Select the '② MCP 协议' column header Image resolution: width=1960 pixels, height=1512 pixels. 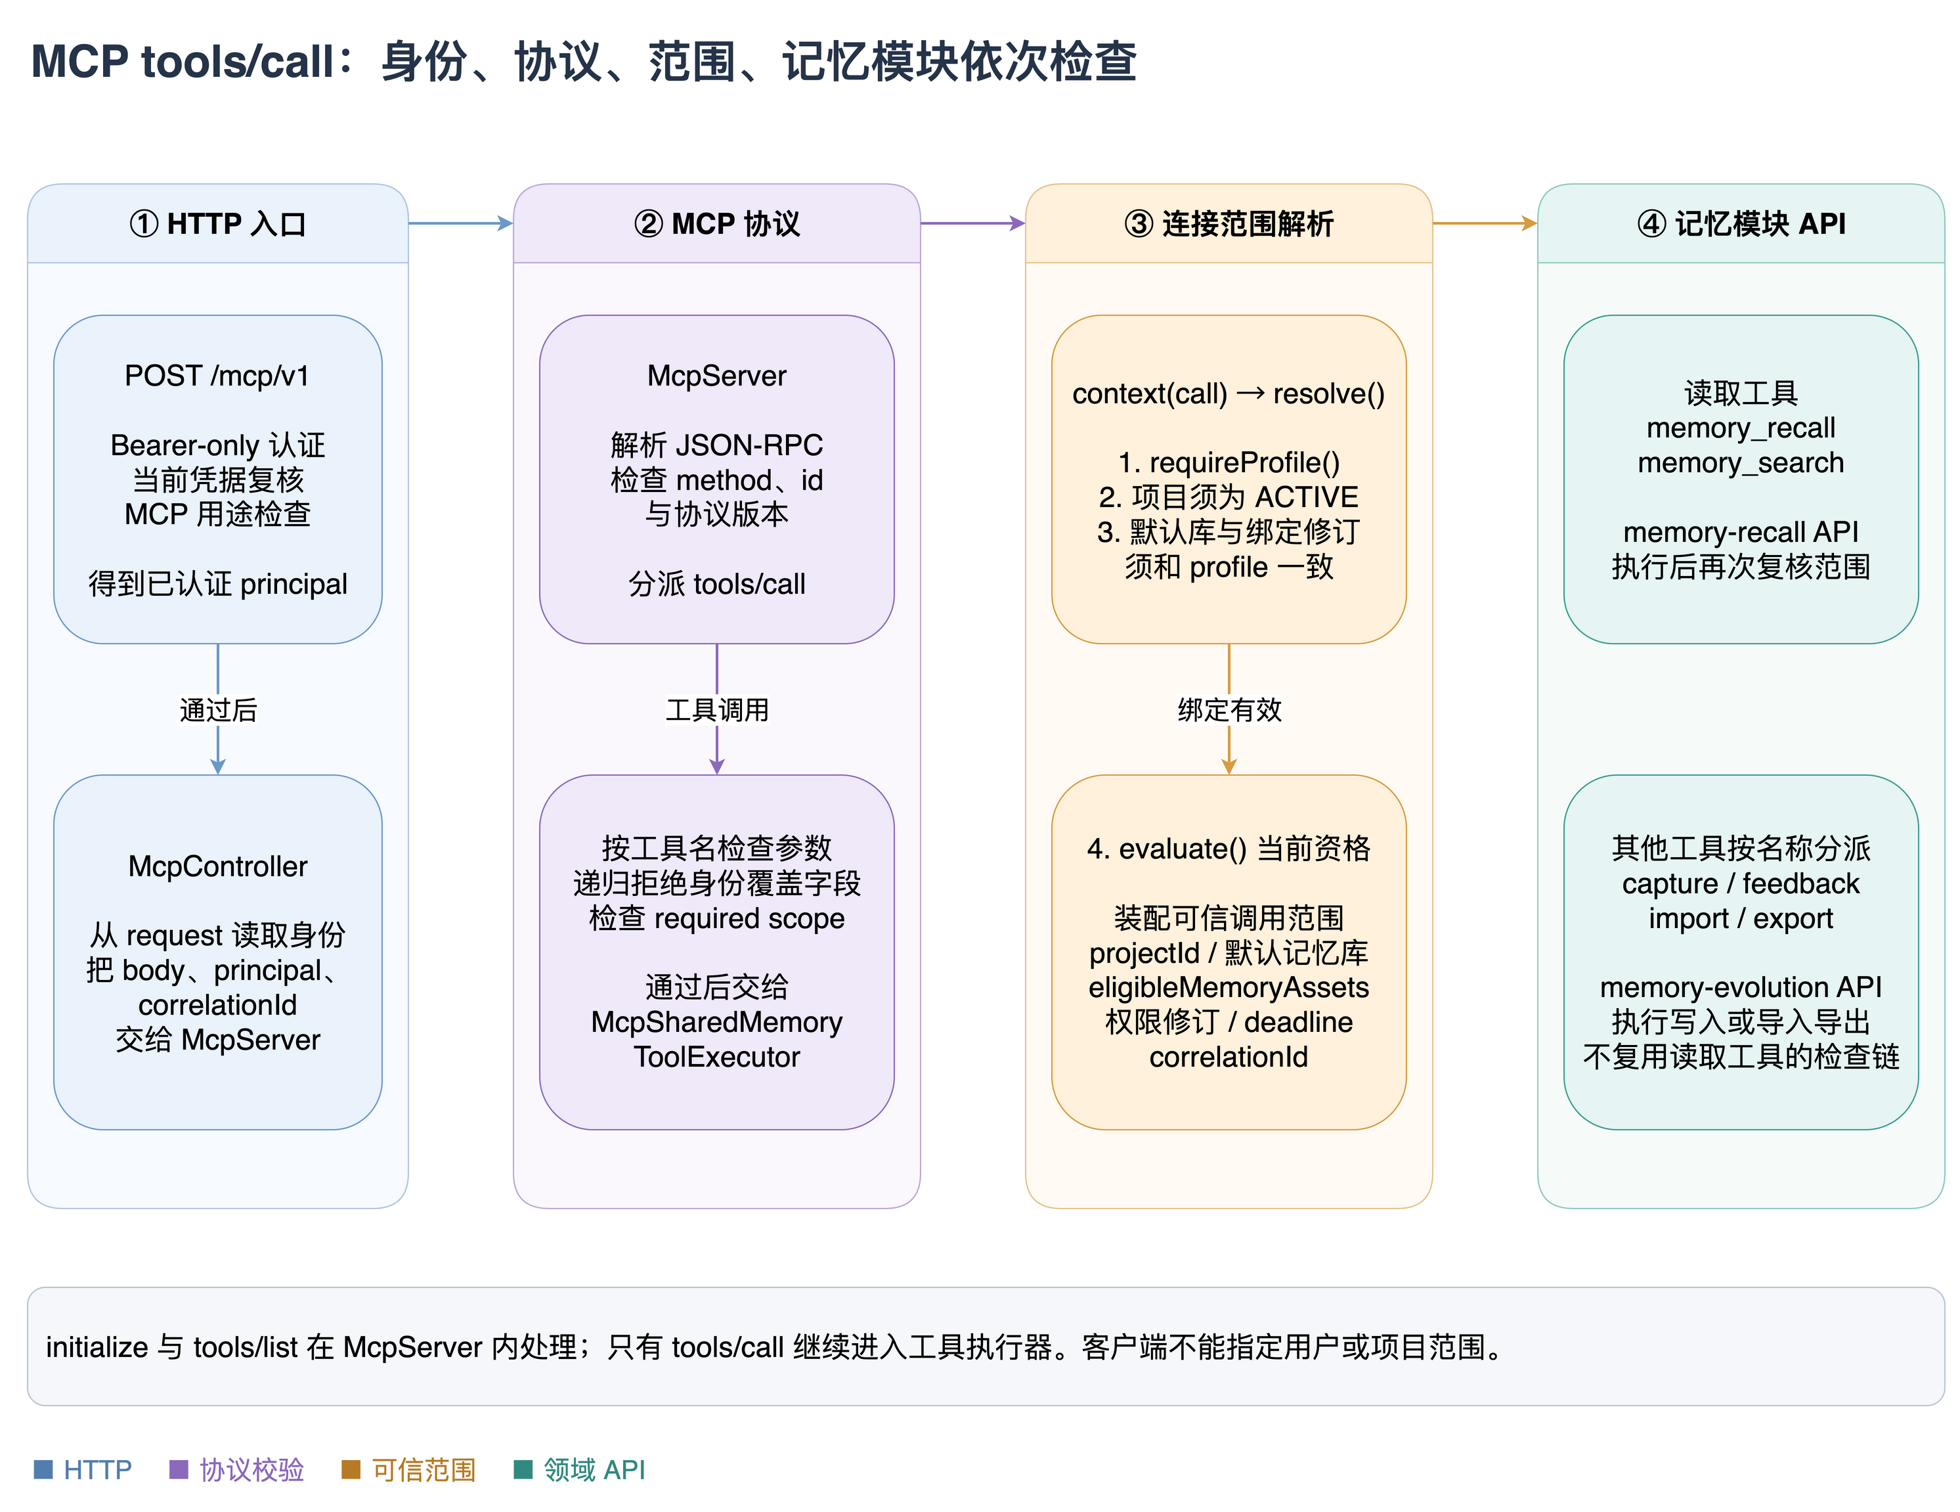(x=716, y=223)
